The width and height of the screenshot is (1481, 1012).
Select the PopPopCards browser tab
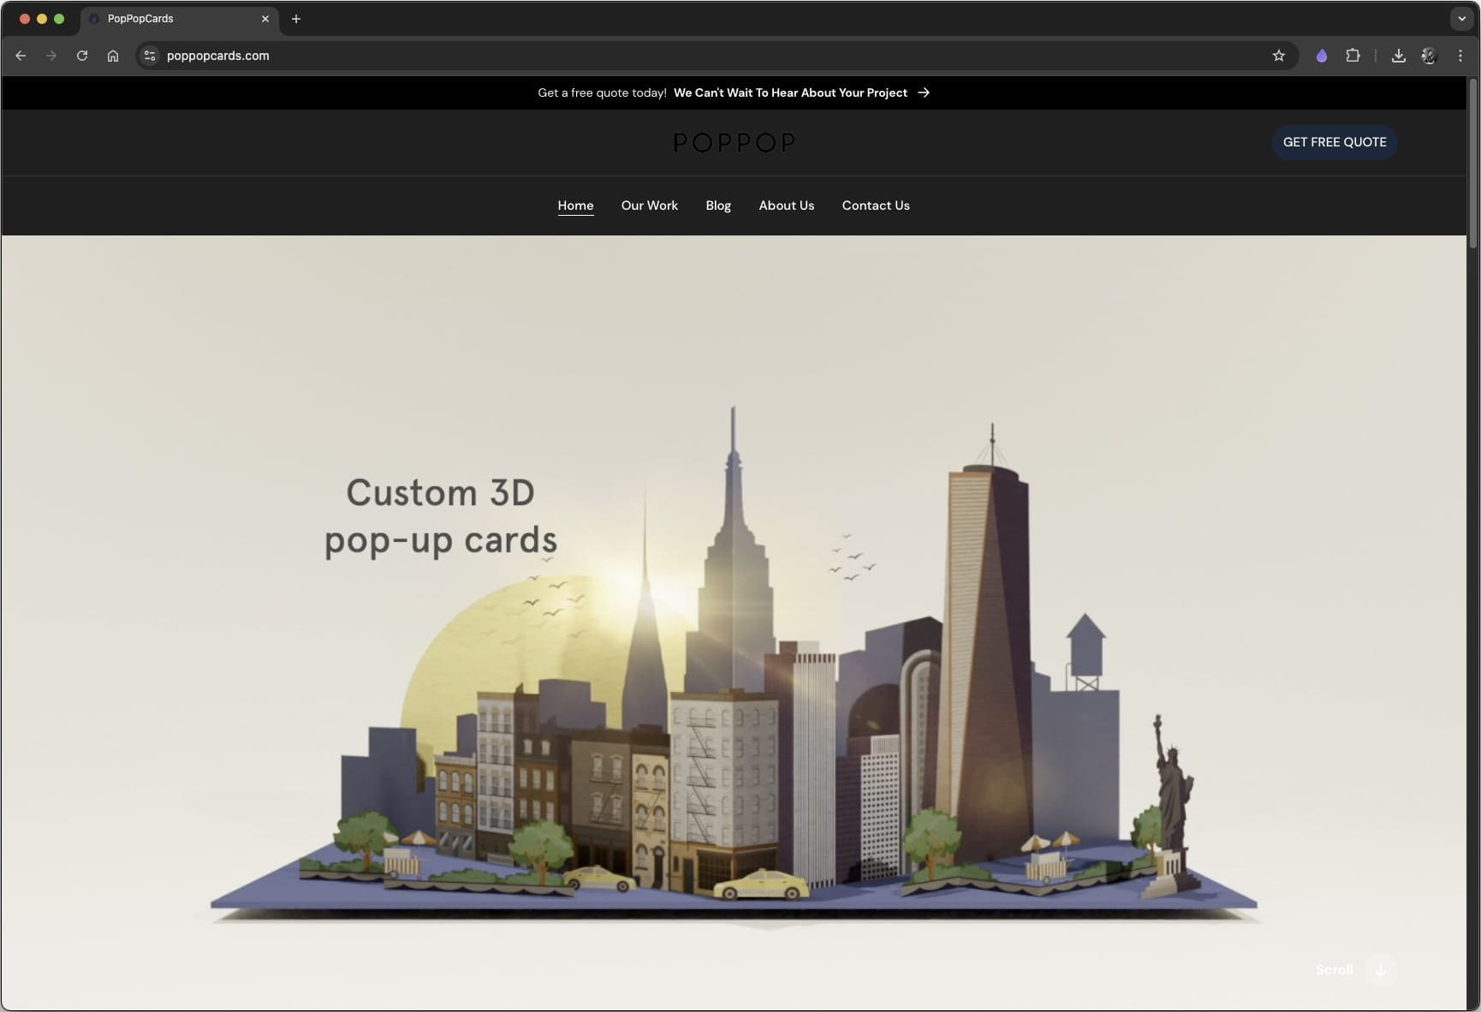point(180,19)
